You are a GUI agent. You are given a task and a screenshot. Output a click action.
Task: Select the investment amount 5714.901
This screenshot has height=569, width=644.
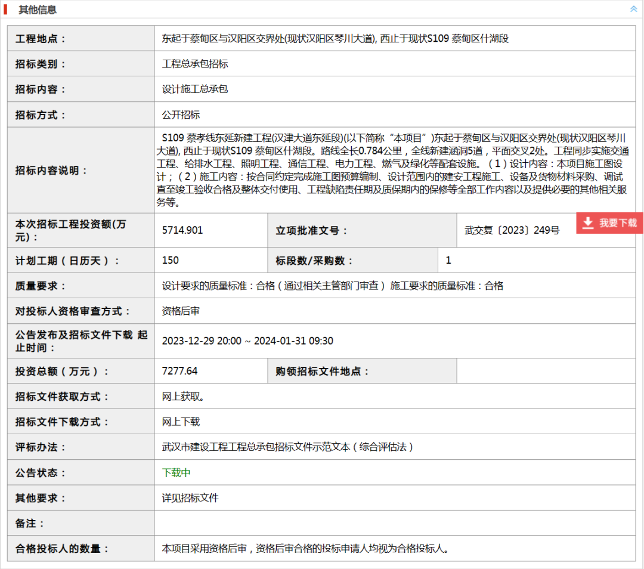[182, 230]
